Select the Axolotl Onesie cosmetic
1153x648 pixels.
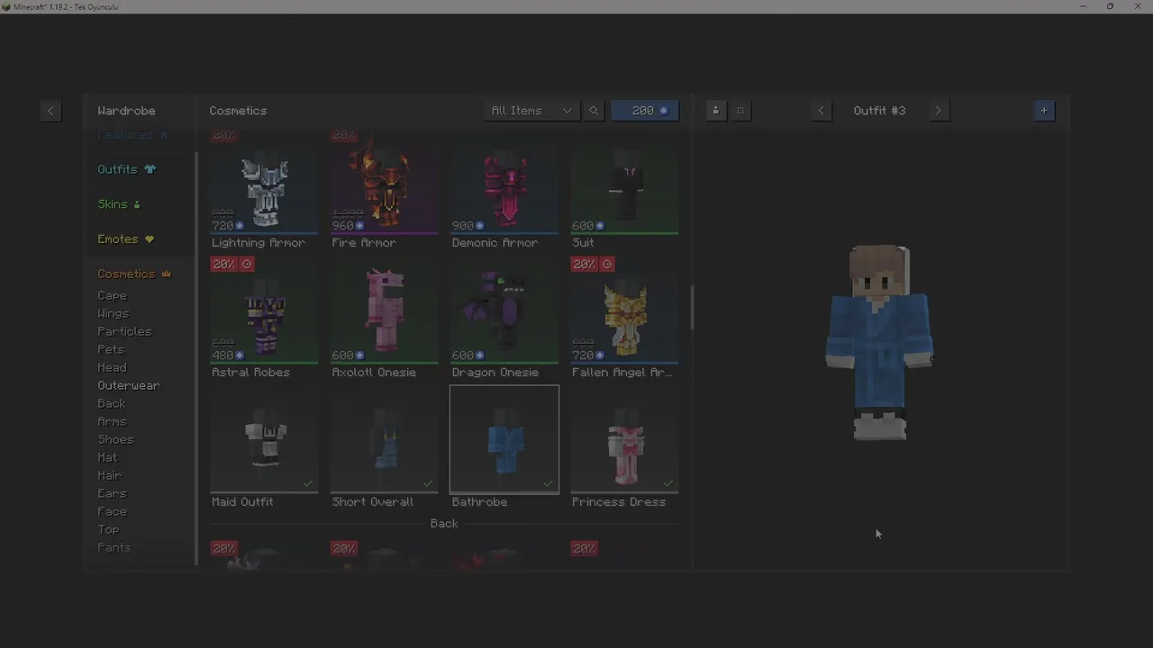coord(384,319)
